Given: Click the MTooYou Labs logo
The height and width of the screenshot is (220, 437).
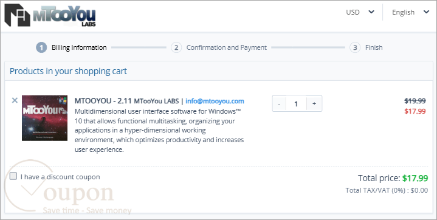Looking at the screenshot, I should click(x=50, y=15).
